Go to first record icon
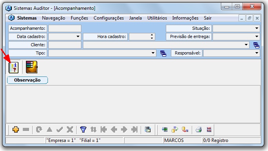 [x=104, y=130]
